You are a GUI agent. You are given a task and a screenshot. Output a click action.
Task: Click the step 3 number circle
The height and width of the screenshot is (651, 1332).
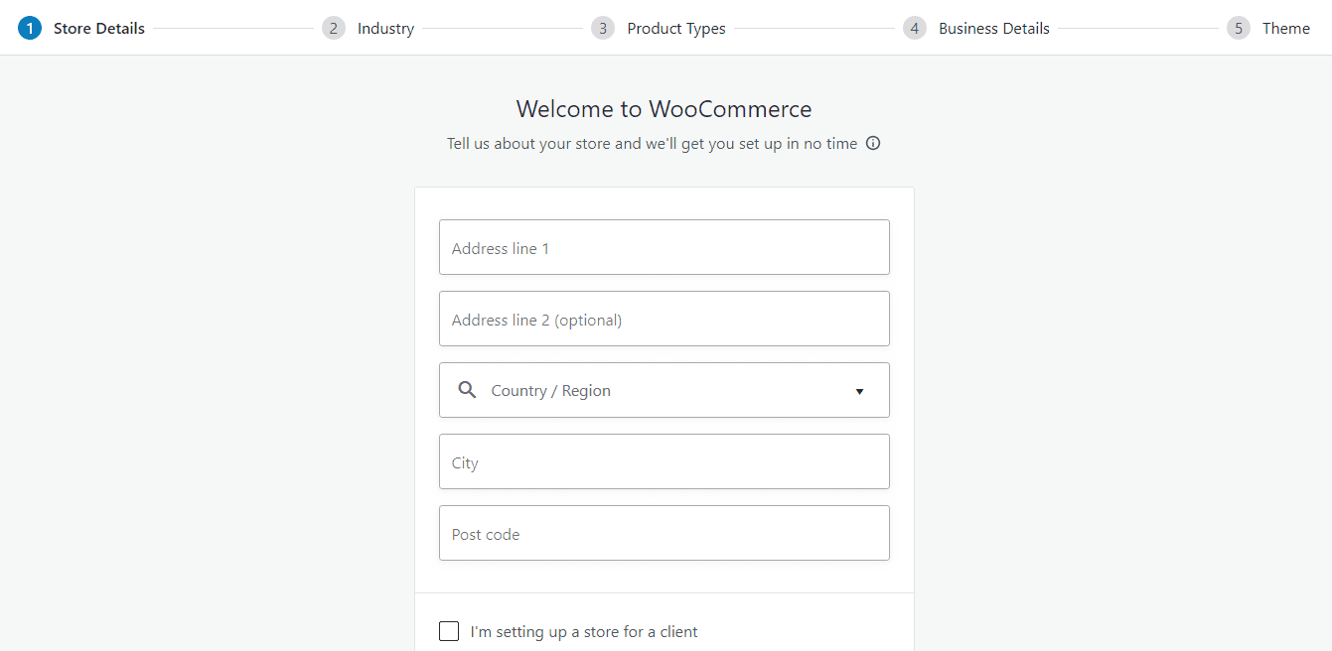(x=603, y=28)
